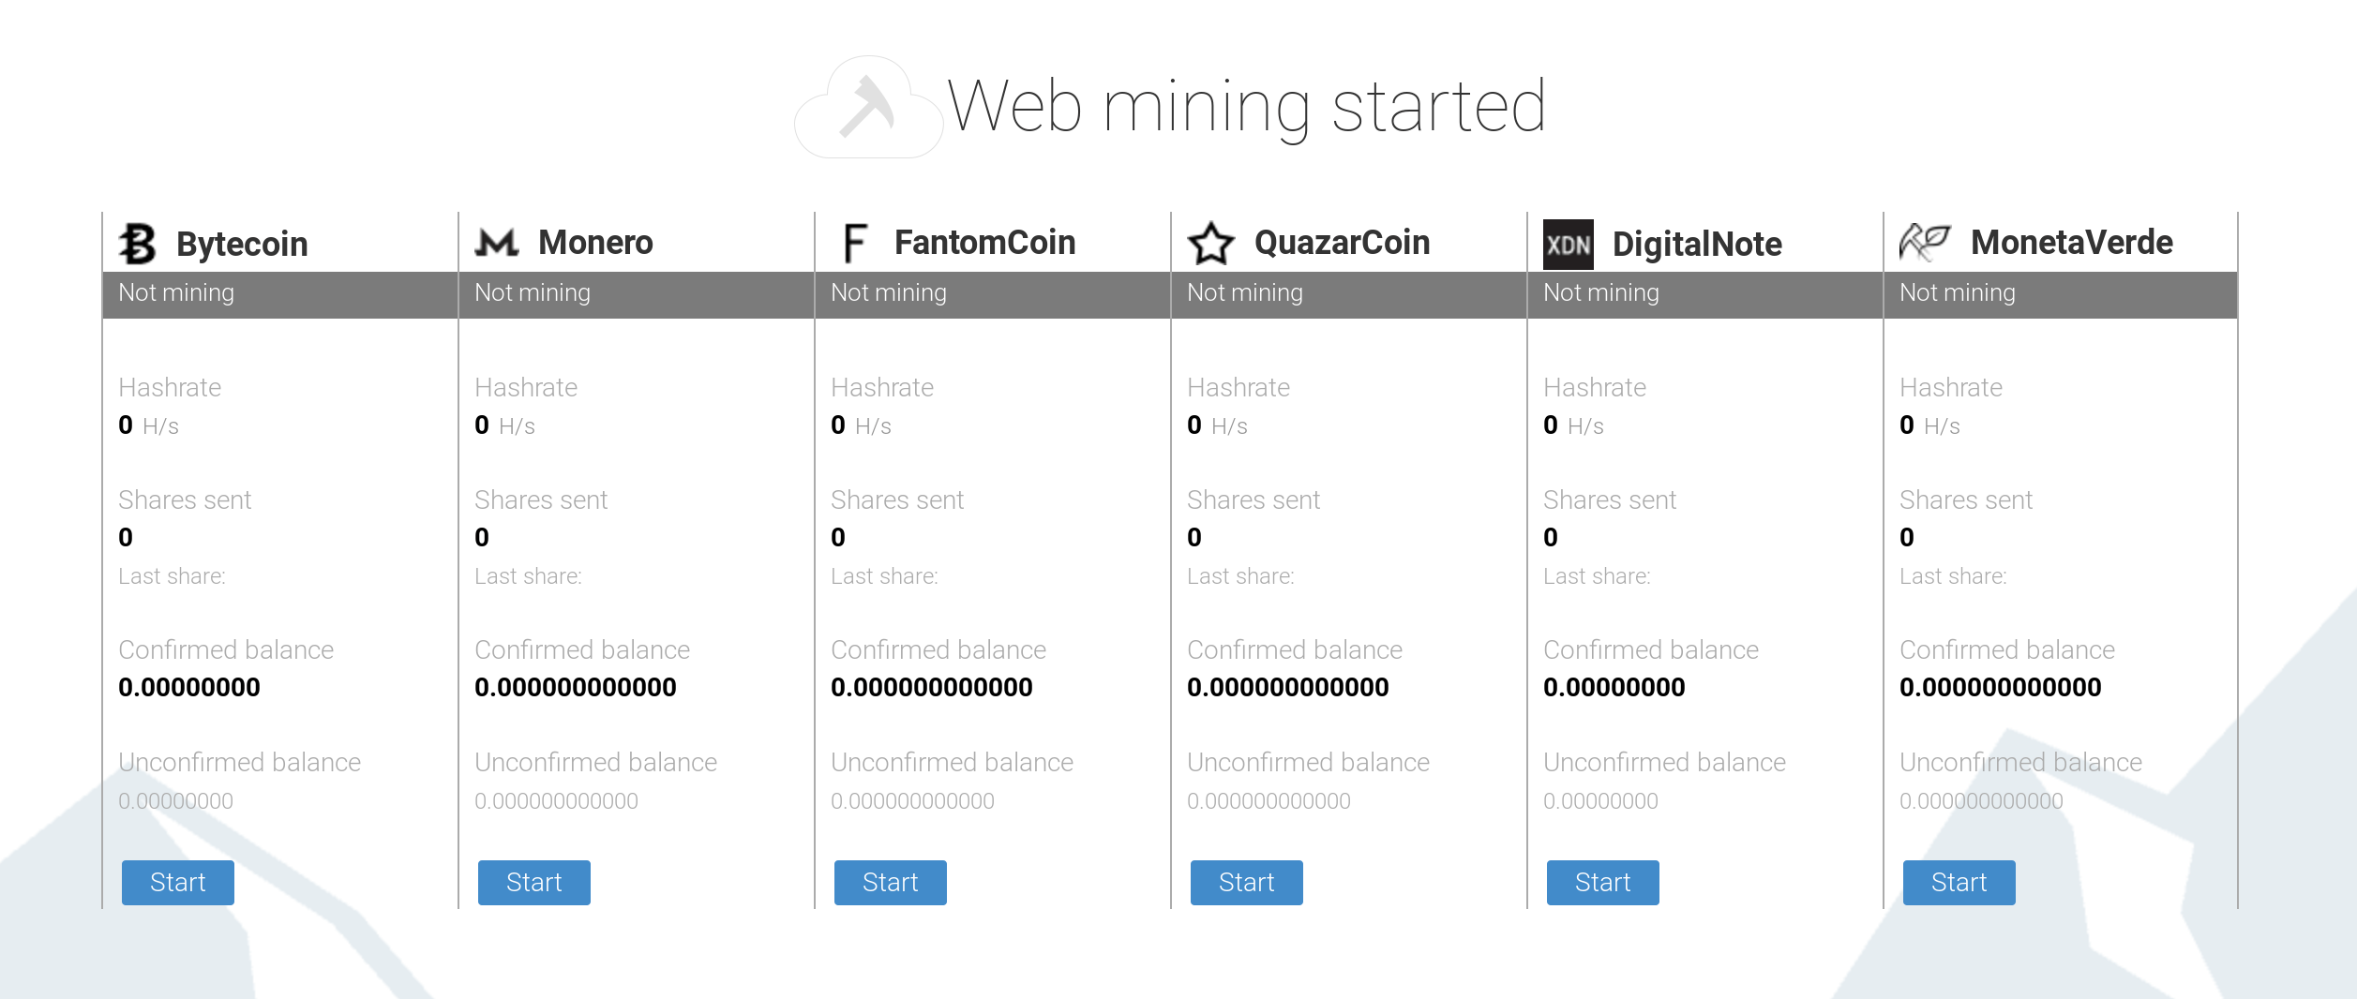
Task: Click the QuazarCoin star icon
Action: click(x=1211, y=244)
